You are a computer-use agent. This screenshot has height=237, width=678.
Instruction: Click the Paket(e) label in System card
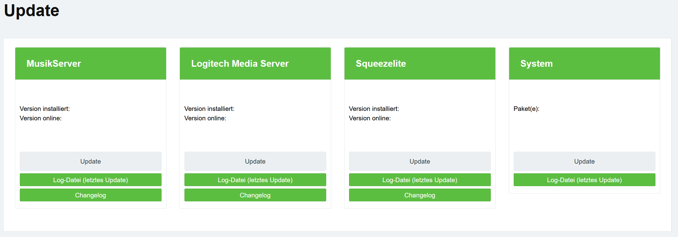click(x=526, y=109)
